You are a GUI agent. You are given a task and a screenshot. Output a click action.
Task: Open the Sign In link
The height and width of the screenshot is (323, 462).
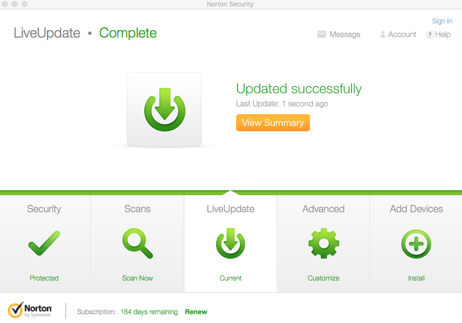(442, 21)
